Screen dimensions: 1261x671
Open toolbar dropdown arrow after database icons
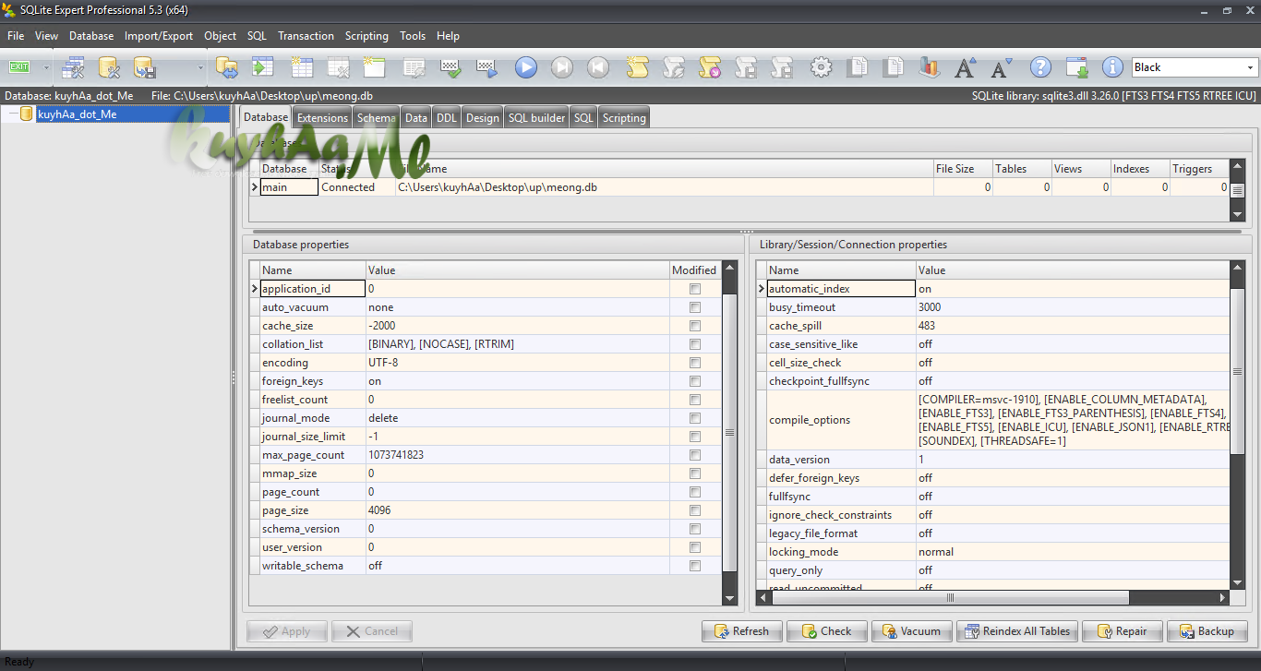coord(200,67)
